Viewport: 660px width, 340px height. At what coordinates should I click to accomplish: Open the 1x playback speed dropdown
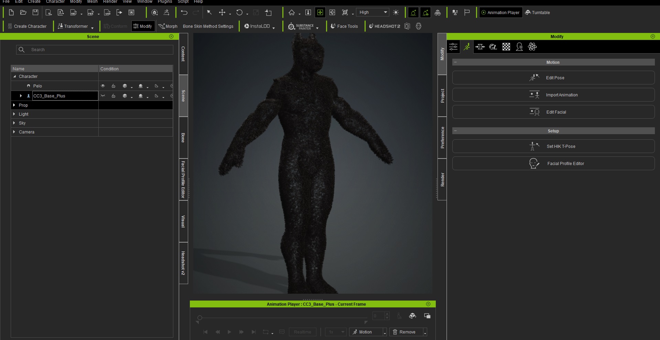click(x=336, y=332)
